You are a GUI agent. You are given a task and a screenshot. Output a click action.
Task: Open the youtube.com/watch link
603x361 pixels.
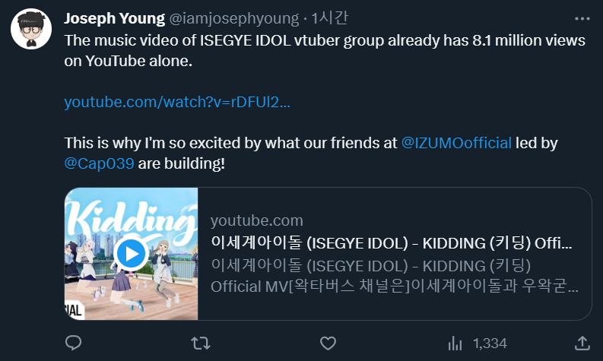(x=176, y=101)
